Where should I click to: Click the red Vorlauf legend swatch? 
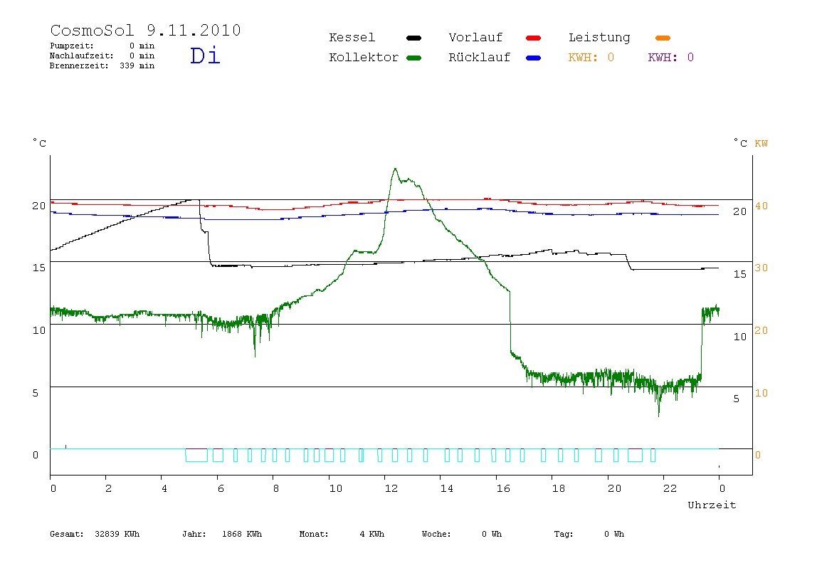pos(534,38)
